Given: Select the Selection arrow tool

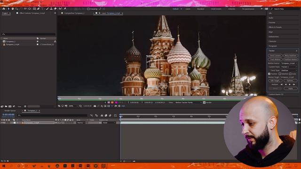Looking at the screenshot, I should point(8,9).
